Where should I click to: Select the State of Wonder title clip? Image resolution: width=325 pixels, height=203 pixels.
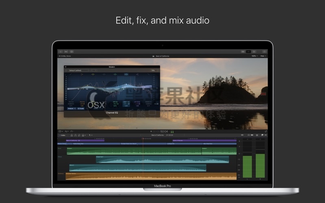[x=205, y=140]
